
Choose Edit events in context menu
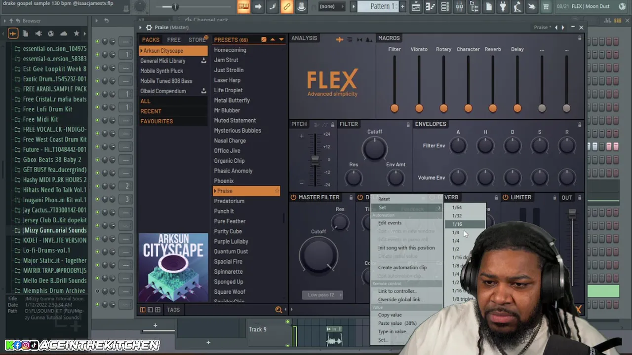pyautogui.click(x=390, y=223)
